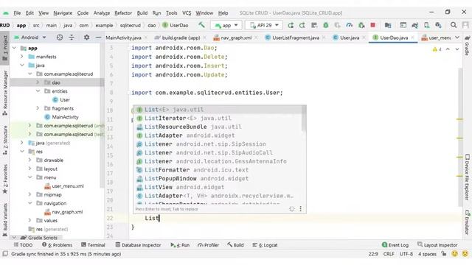Toggle the read-only lock icon in status bar

coord(444,254)
